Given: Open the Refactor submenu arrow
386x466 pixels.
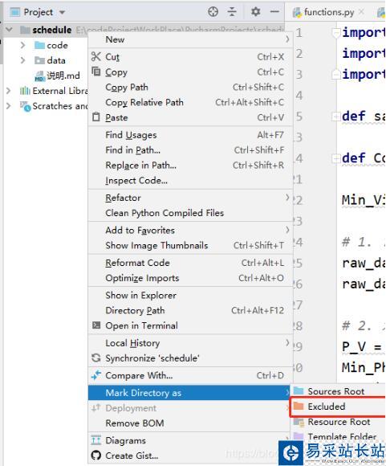Looking at the screenshot, I should [287, 198].
